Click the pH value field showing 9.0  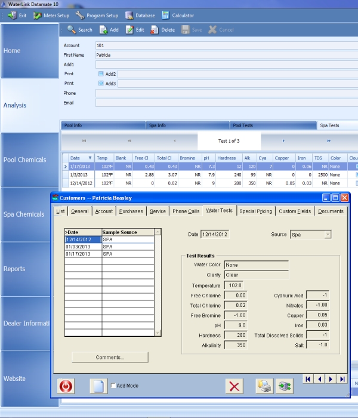click(236, 325)
